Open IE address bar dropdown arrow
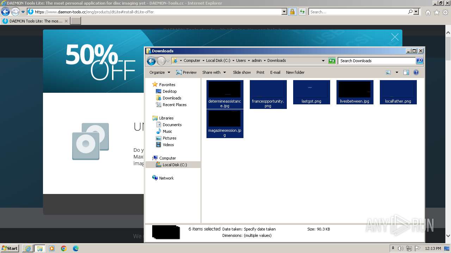 (x=284, y=12)
